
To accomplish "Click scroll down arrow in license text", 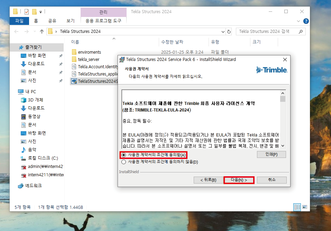I will point(283,145).
